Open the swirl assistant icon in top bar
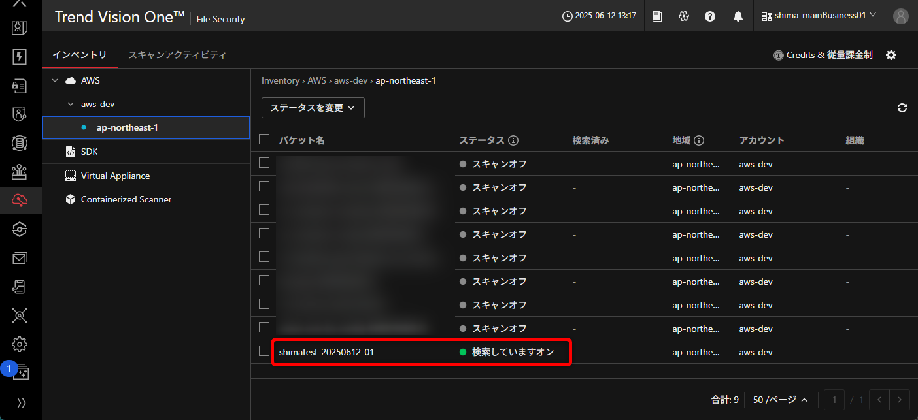The height and width of the screenshot is (420, 918). tap(684, 16)
